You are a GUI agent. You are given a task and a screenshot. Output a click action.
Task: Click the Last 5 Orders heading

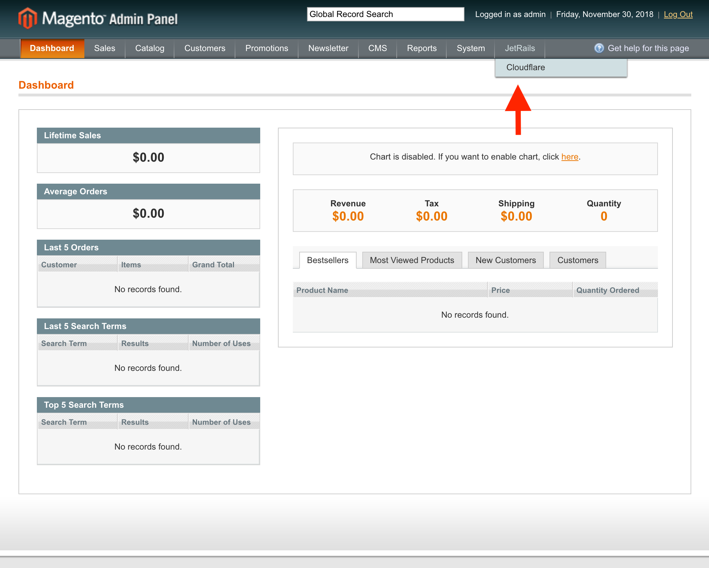(x=71, y=247)
